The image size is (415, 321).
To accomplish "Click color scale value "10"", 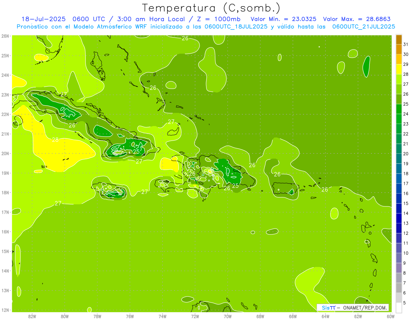I will tap(406, 253).
